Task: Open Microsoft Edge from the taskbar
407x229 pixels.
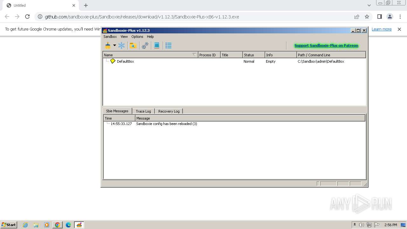Action: (x=68, y=225)
